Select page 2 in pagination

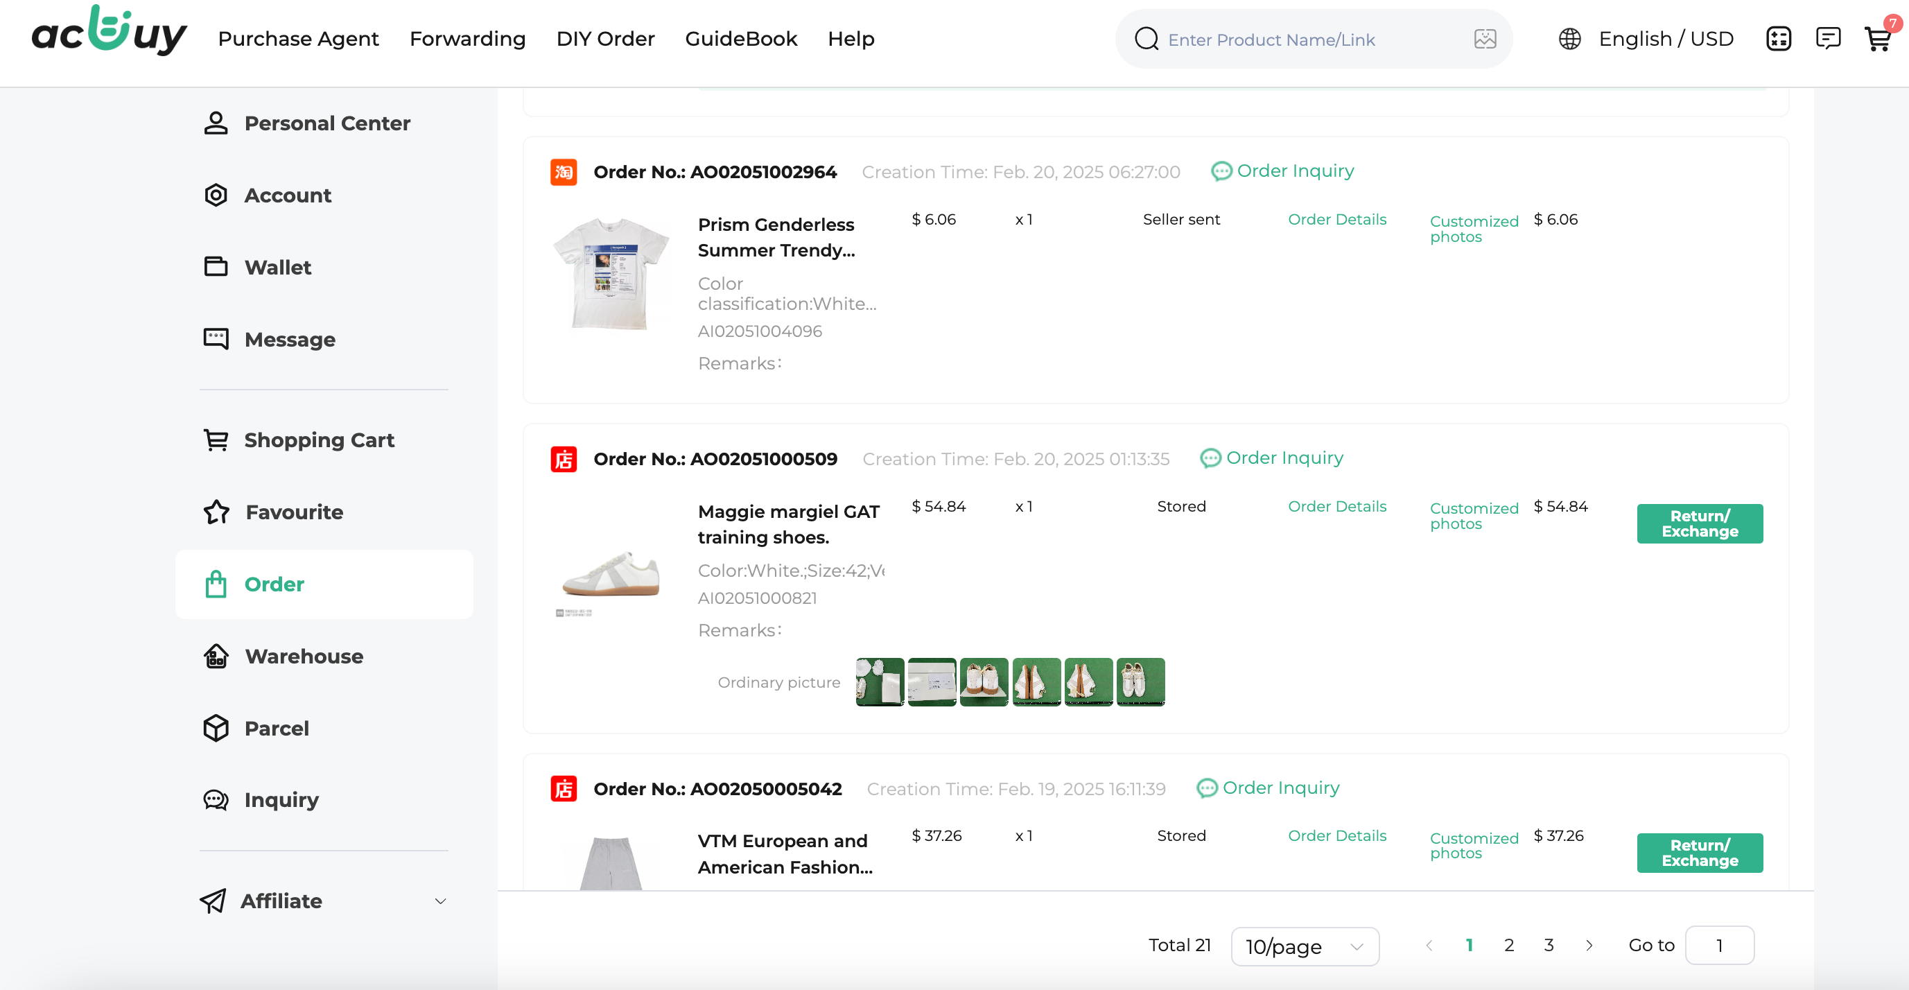coord(1509,946)
